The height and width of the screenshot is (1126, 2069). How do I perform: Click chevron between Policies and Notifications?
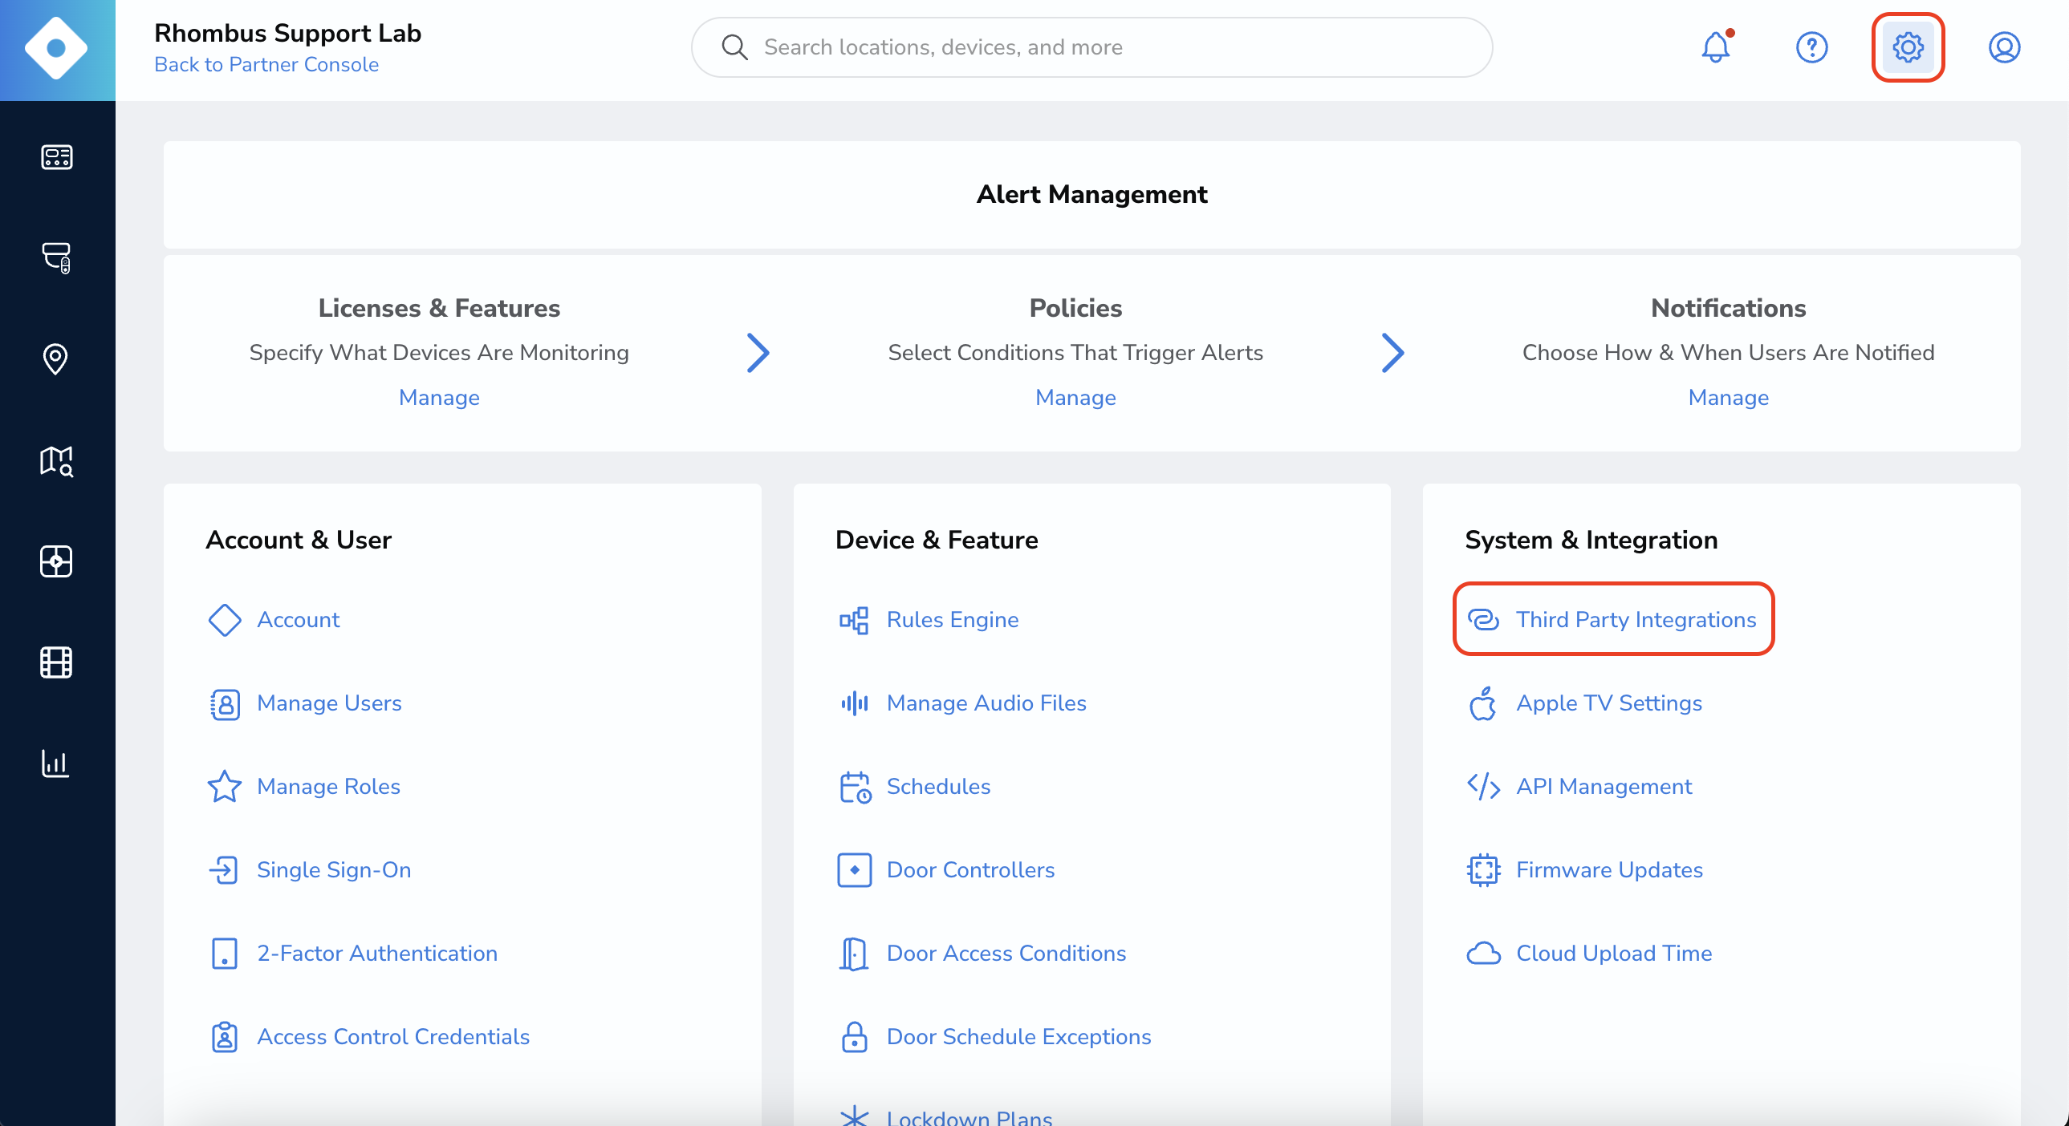pyautogui.click(x=1392, y=353)
